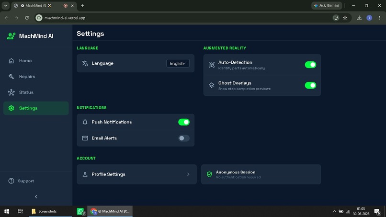Open the English language dropdown

click(178, 63)
